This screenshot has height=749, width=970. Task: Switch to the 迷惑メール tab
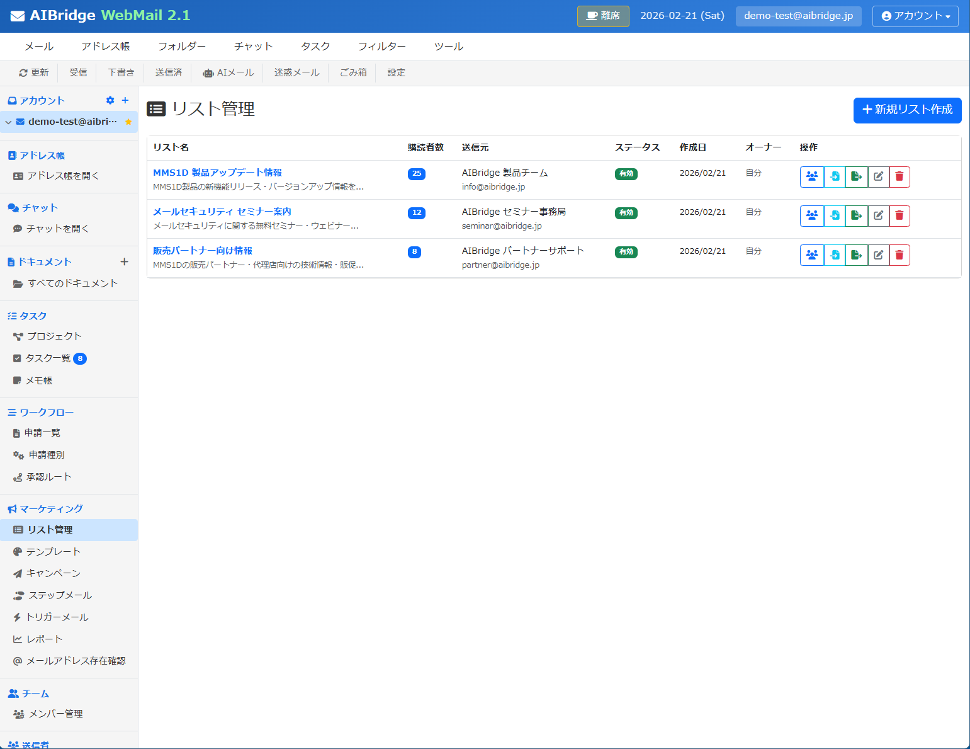295,72
